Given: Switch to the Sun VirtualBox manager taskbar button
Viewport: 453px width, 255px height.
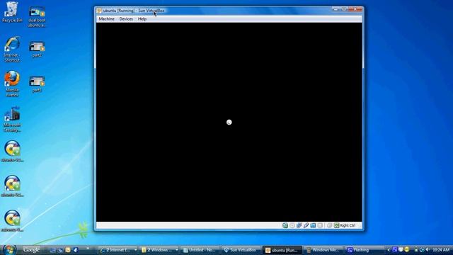Looking at the screenshot, I should click(241, 250).
